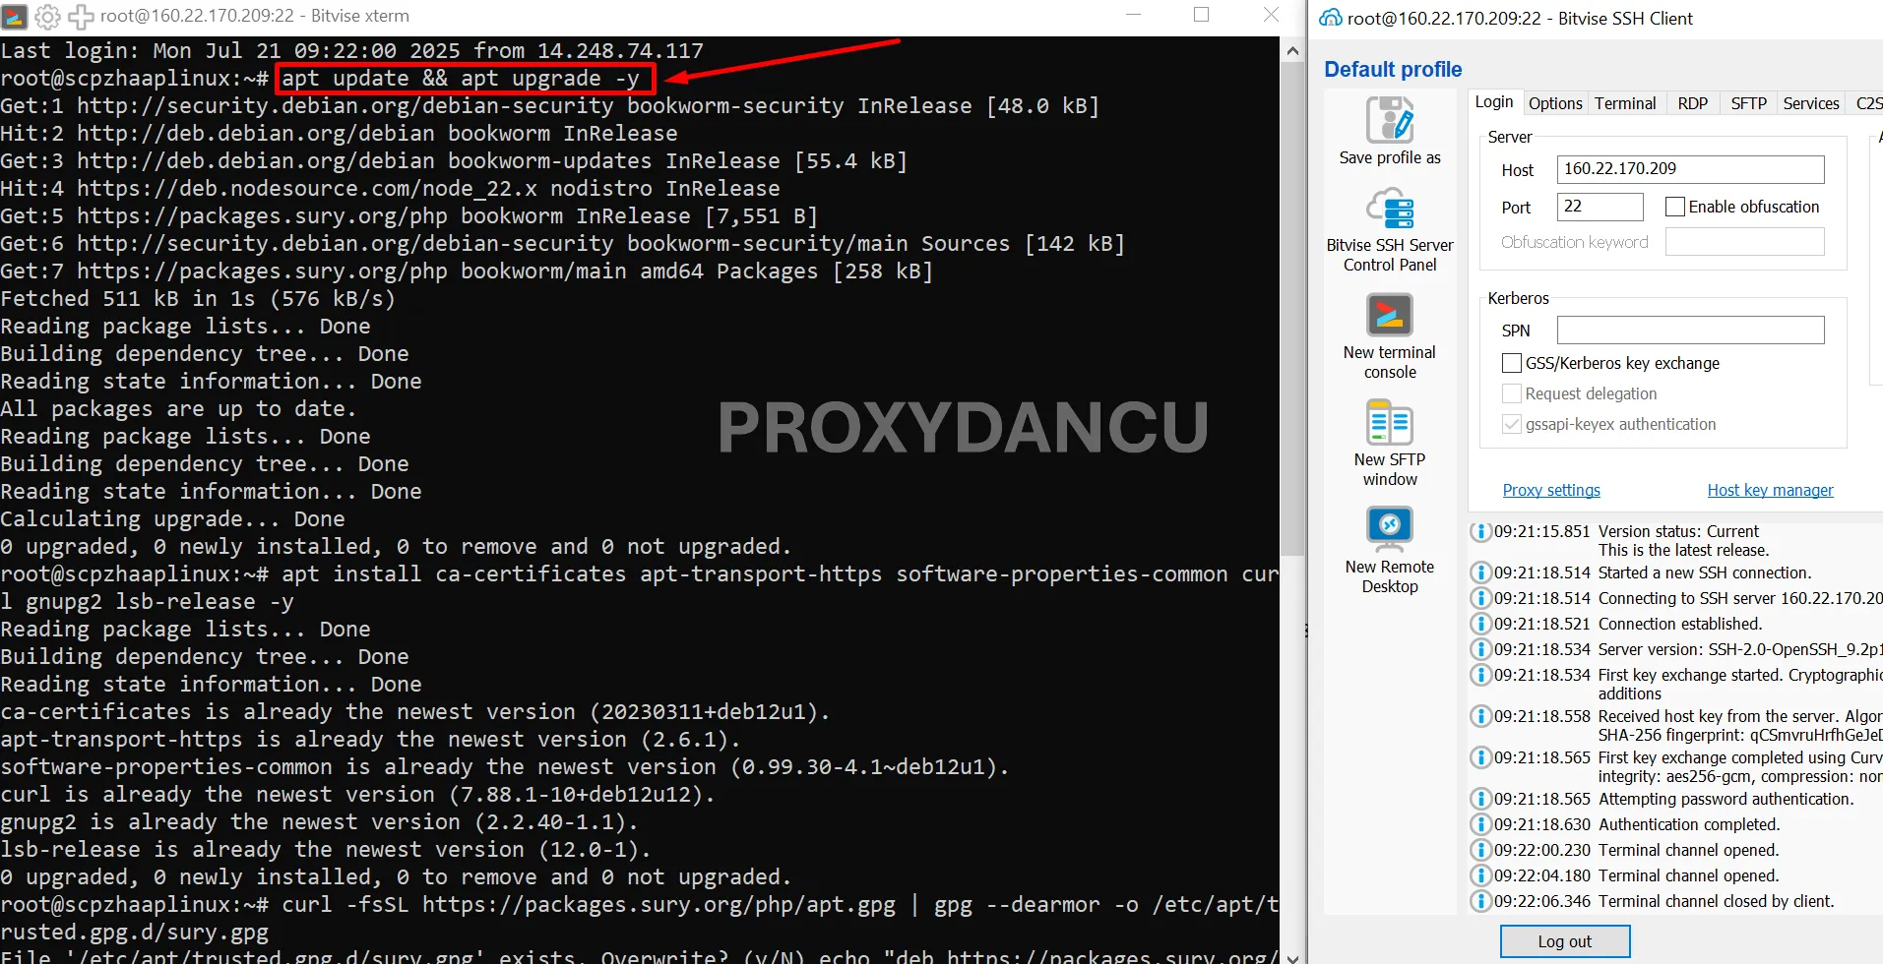Click the Host input field

(x=1690, y=169)
